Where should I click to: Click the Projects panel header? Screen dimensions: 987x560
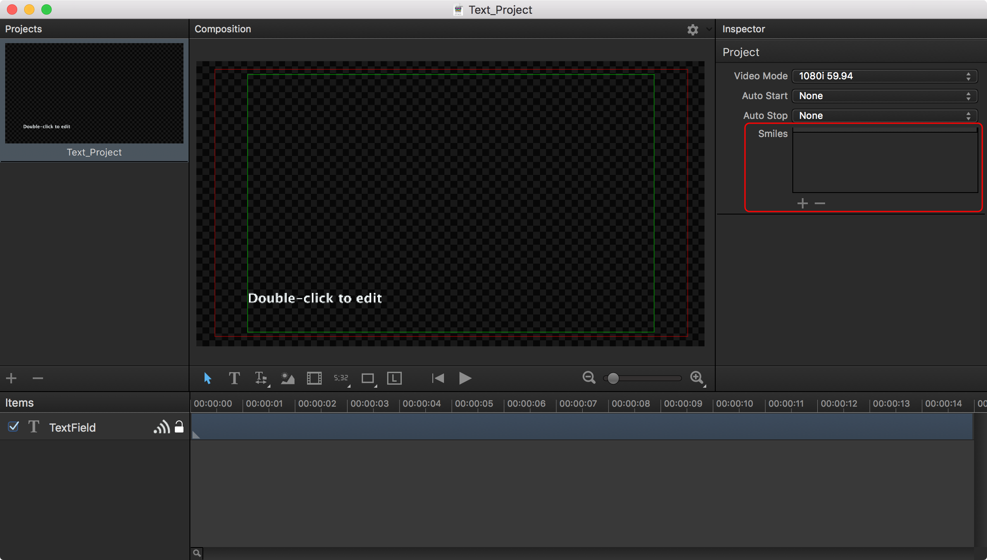coord(24,29)
